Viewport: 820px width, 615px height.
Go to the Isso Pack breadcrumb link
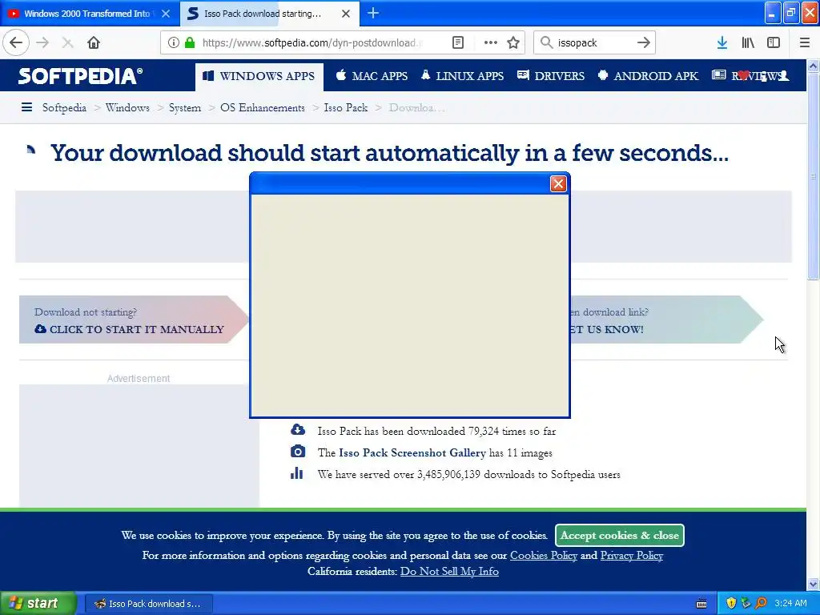click(346, 108)
